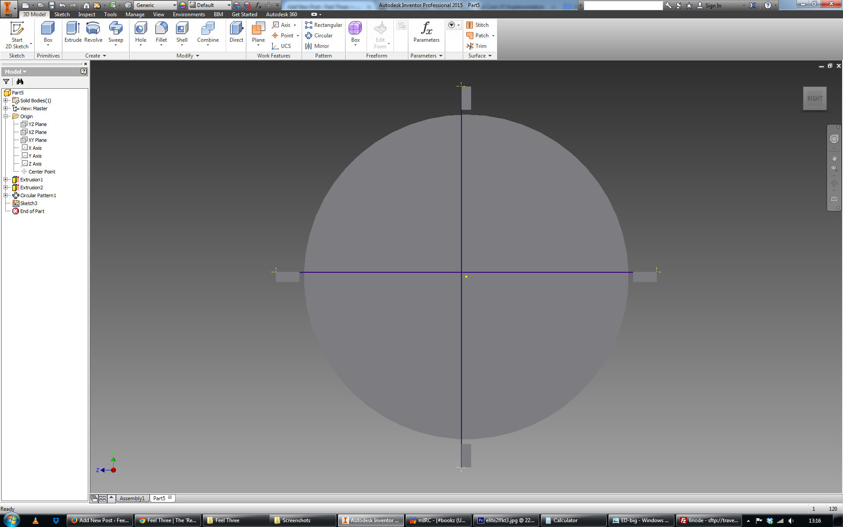Viewport: 843px width, 527px height.
Task: Select the Stitch surface tool
Action: pyautogui.click(x=477, y=25)
